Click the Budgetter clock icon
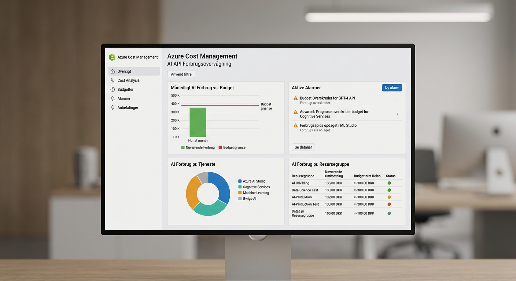Screen dimensions: 516x281 [x=113, y=90]
